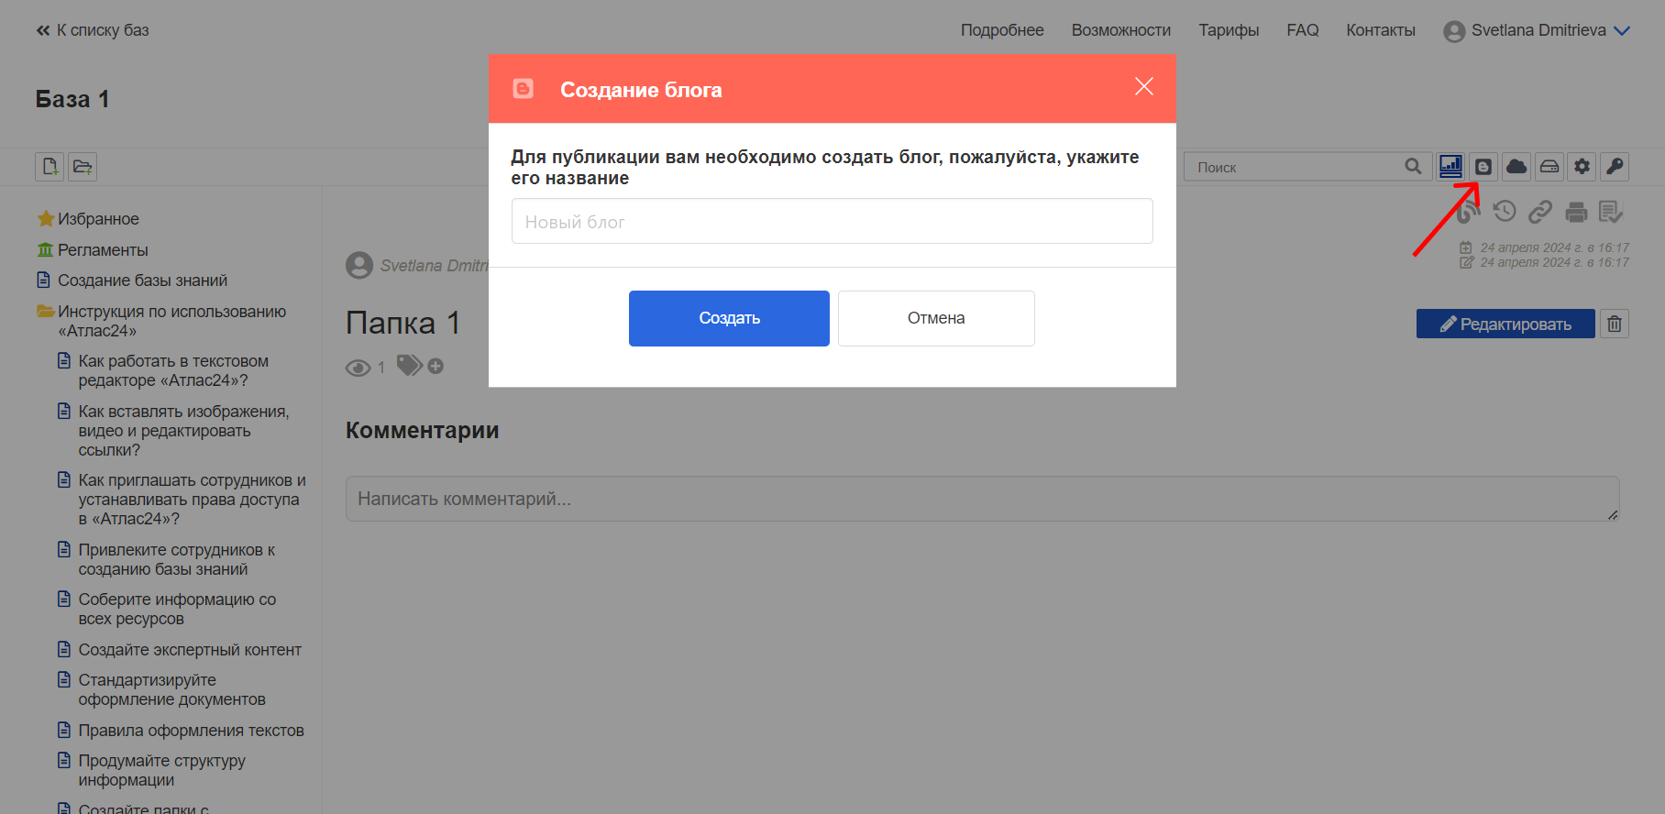The height and width of the screenshot is (814, 1665).
Task: Click the Blogger logo in dialog header
Action: (523, 88)
